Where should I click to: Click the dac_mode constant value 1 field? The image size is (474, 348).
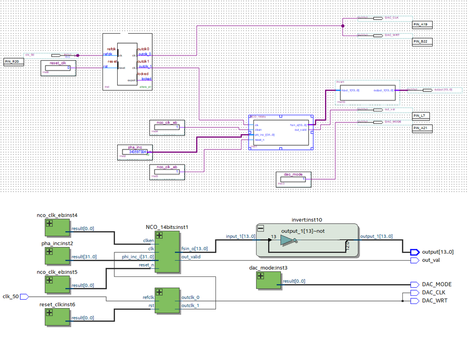293,179
